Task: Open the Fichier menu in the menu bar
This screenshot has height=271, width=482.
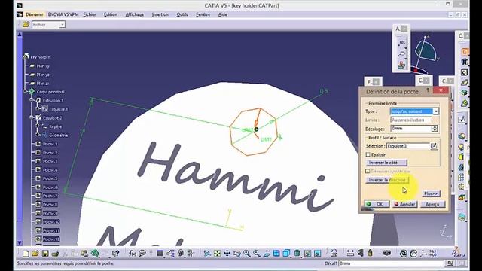Action: point(90,14)
